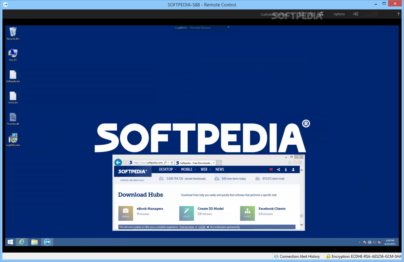The height and width of the screenshot is (262, 404).
Task: Click browser scrollbar up arrow
Action: (301, 170)
